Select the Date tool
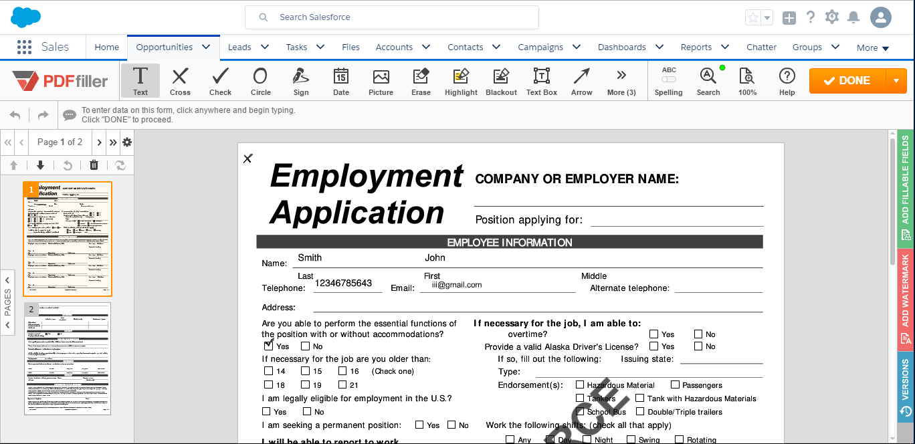 [341, 81]
